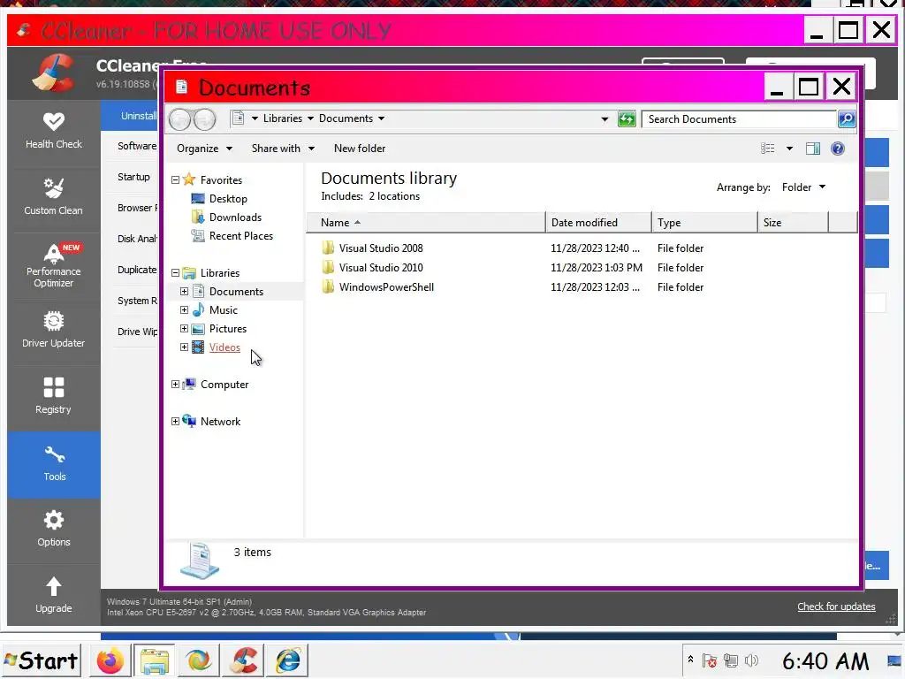Show hidden tray icons arrow
This screenshot has width=905, height=679.
pos(690,659)
